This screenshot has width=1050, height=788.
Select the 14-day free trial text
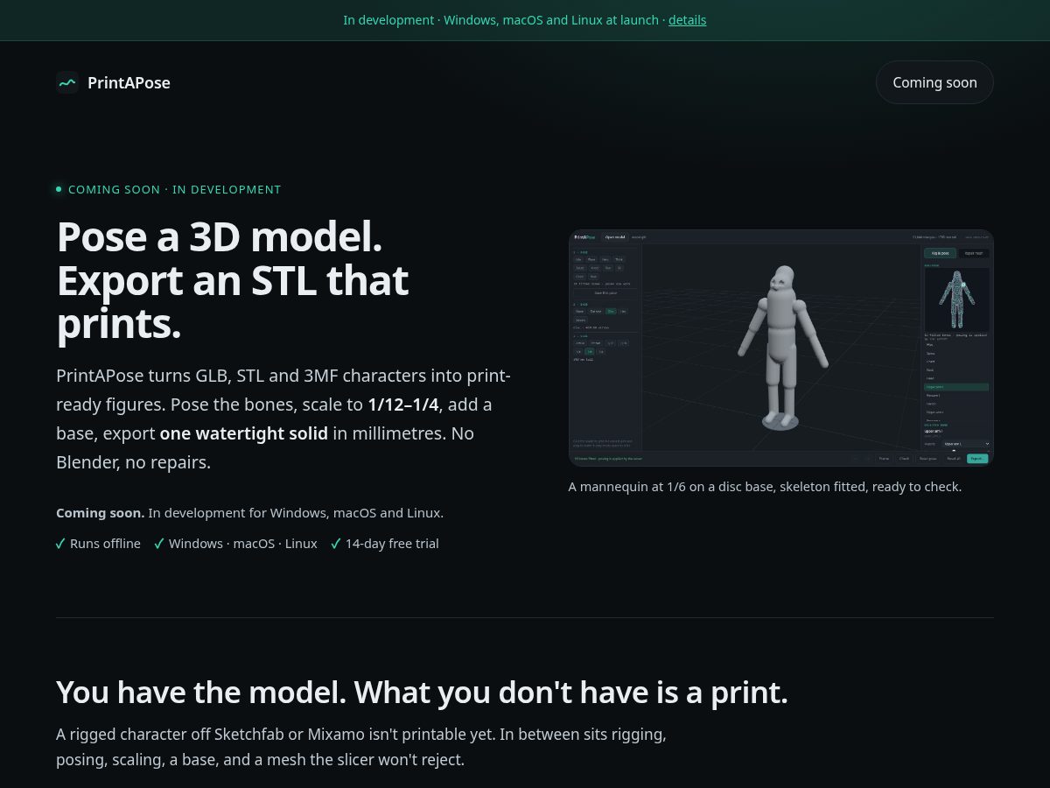coord(392,544)
